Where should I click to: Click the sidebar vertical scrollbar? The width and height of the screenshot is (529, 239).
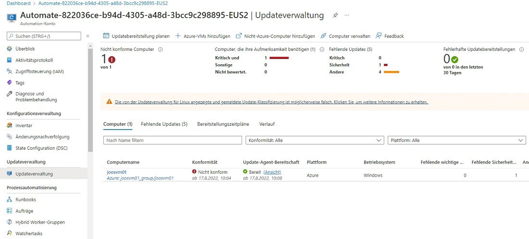click(x=90, y=96)
